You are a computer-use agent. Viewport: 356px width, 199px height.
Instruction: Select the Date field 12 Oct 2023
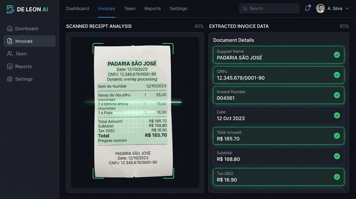(x=279, y=115)
